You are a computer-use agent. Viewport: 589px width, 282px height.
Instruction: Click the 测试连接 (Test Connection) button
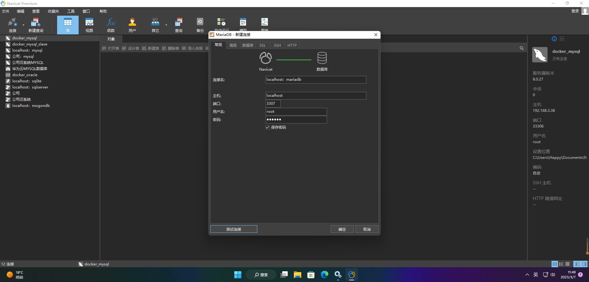pos(234,229)
